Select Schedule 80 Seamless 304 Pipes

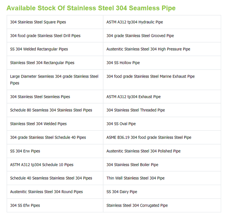pyautogui.click(x=51, y=110)
